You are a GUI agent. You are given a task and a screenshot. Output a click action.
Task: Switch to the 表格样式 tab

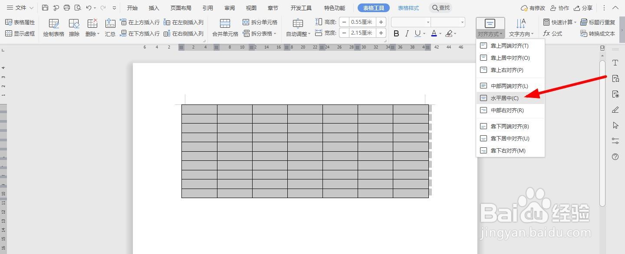408,8
